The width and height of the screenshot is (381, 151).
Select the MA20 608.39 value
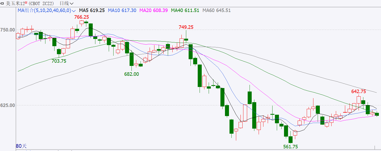[154, 10]
